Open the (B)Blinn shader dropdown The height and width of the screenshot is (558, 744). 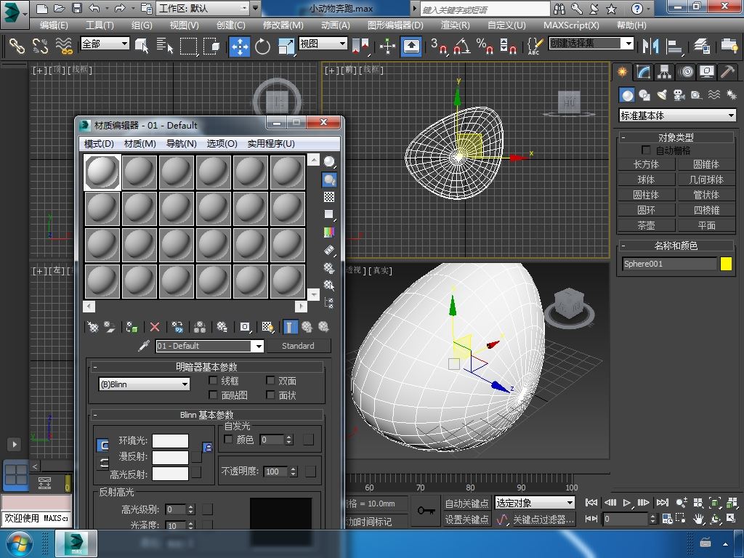(x=144, y=384)
